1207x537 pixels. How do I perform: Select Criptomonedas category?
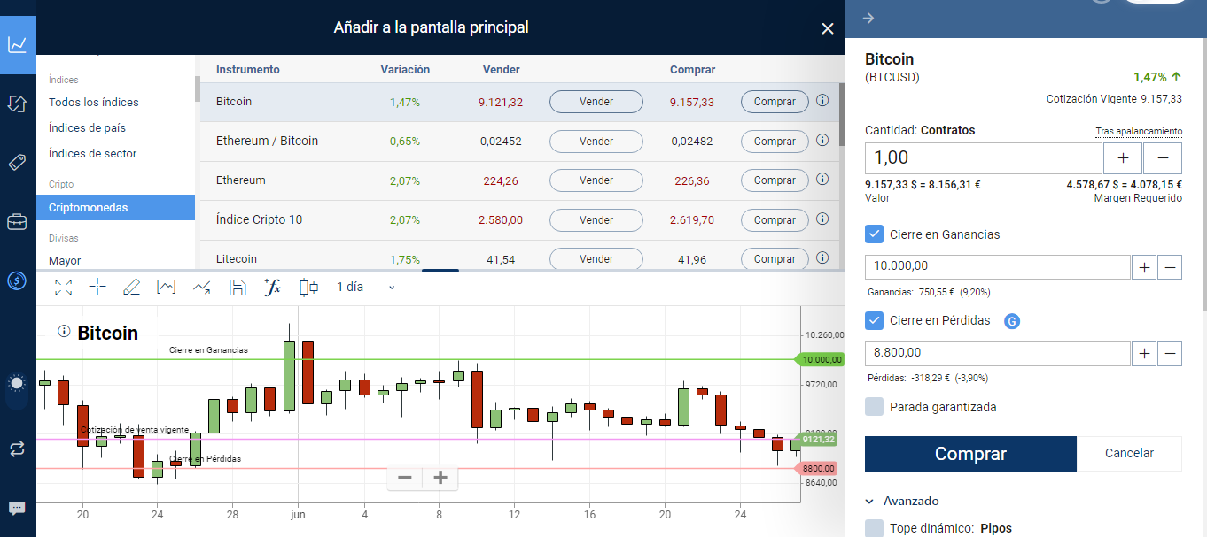(115, 208)
